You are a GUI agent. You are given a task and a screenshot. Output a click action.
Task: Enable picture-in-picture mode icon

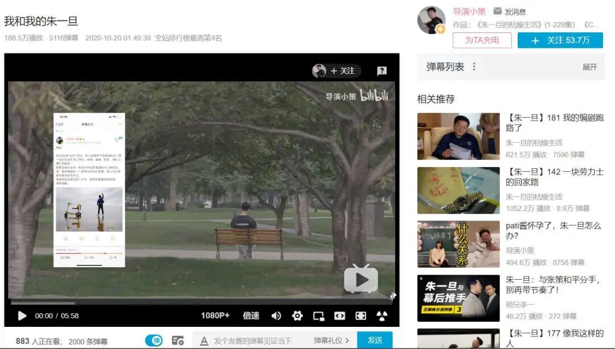point(318,315)
